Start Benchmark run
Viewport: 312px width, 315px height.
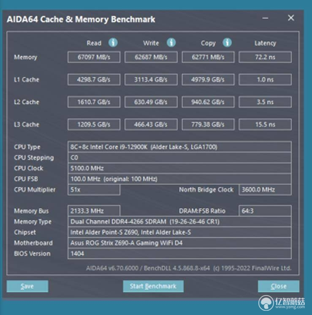tap(153, 286)
